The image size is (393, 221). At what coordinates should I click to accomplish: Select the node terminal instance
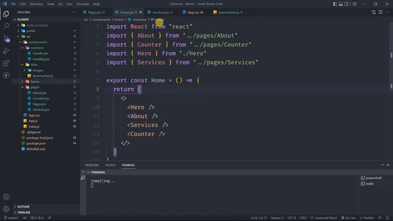[367, 184]
